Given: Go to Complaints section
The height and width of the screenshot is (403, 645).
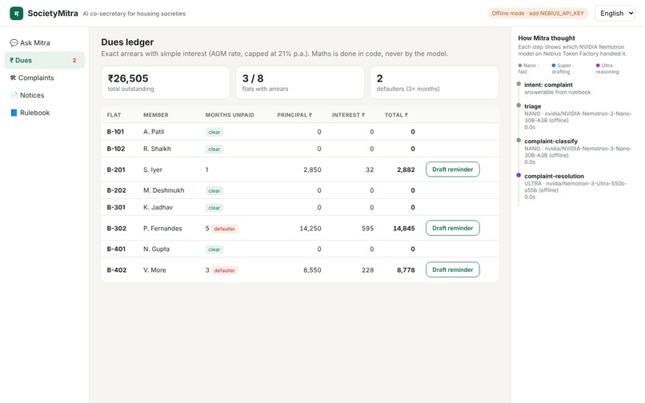Looking at the screenshot, I should [45, 78].
